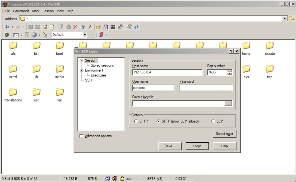
Task: Click the Private key file input field
Action: coord(178,103)
